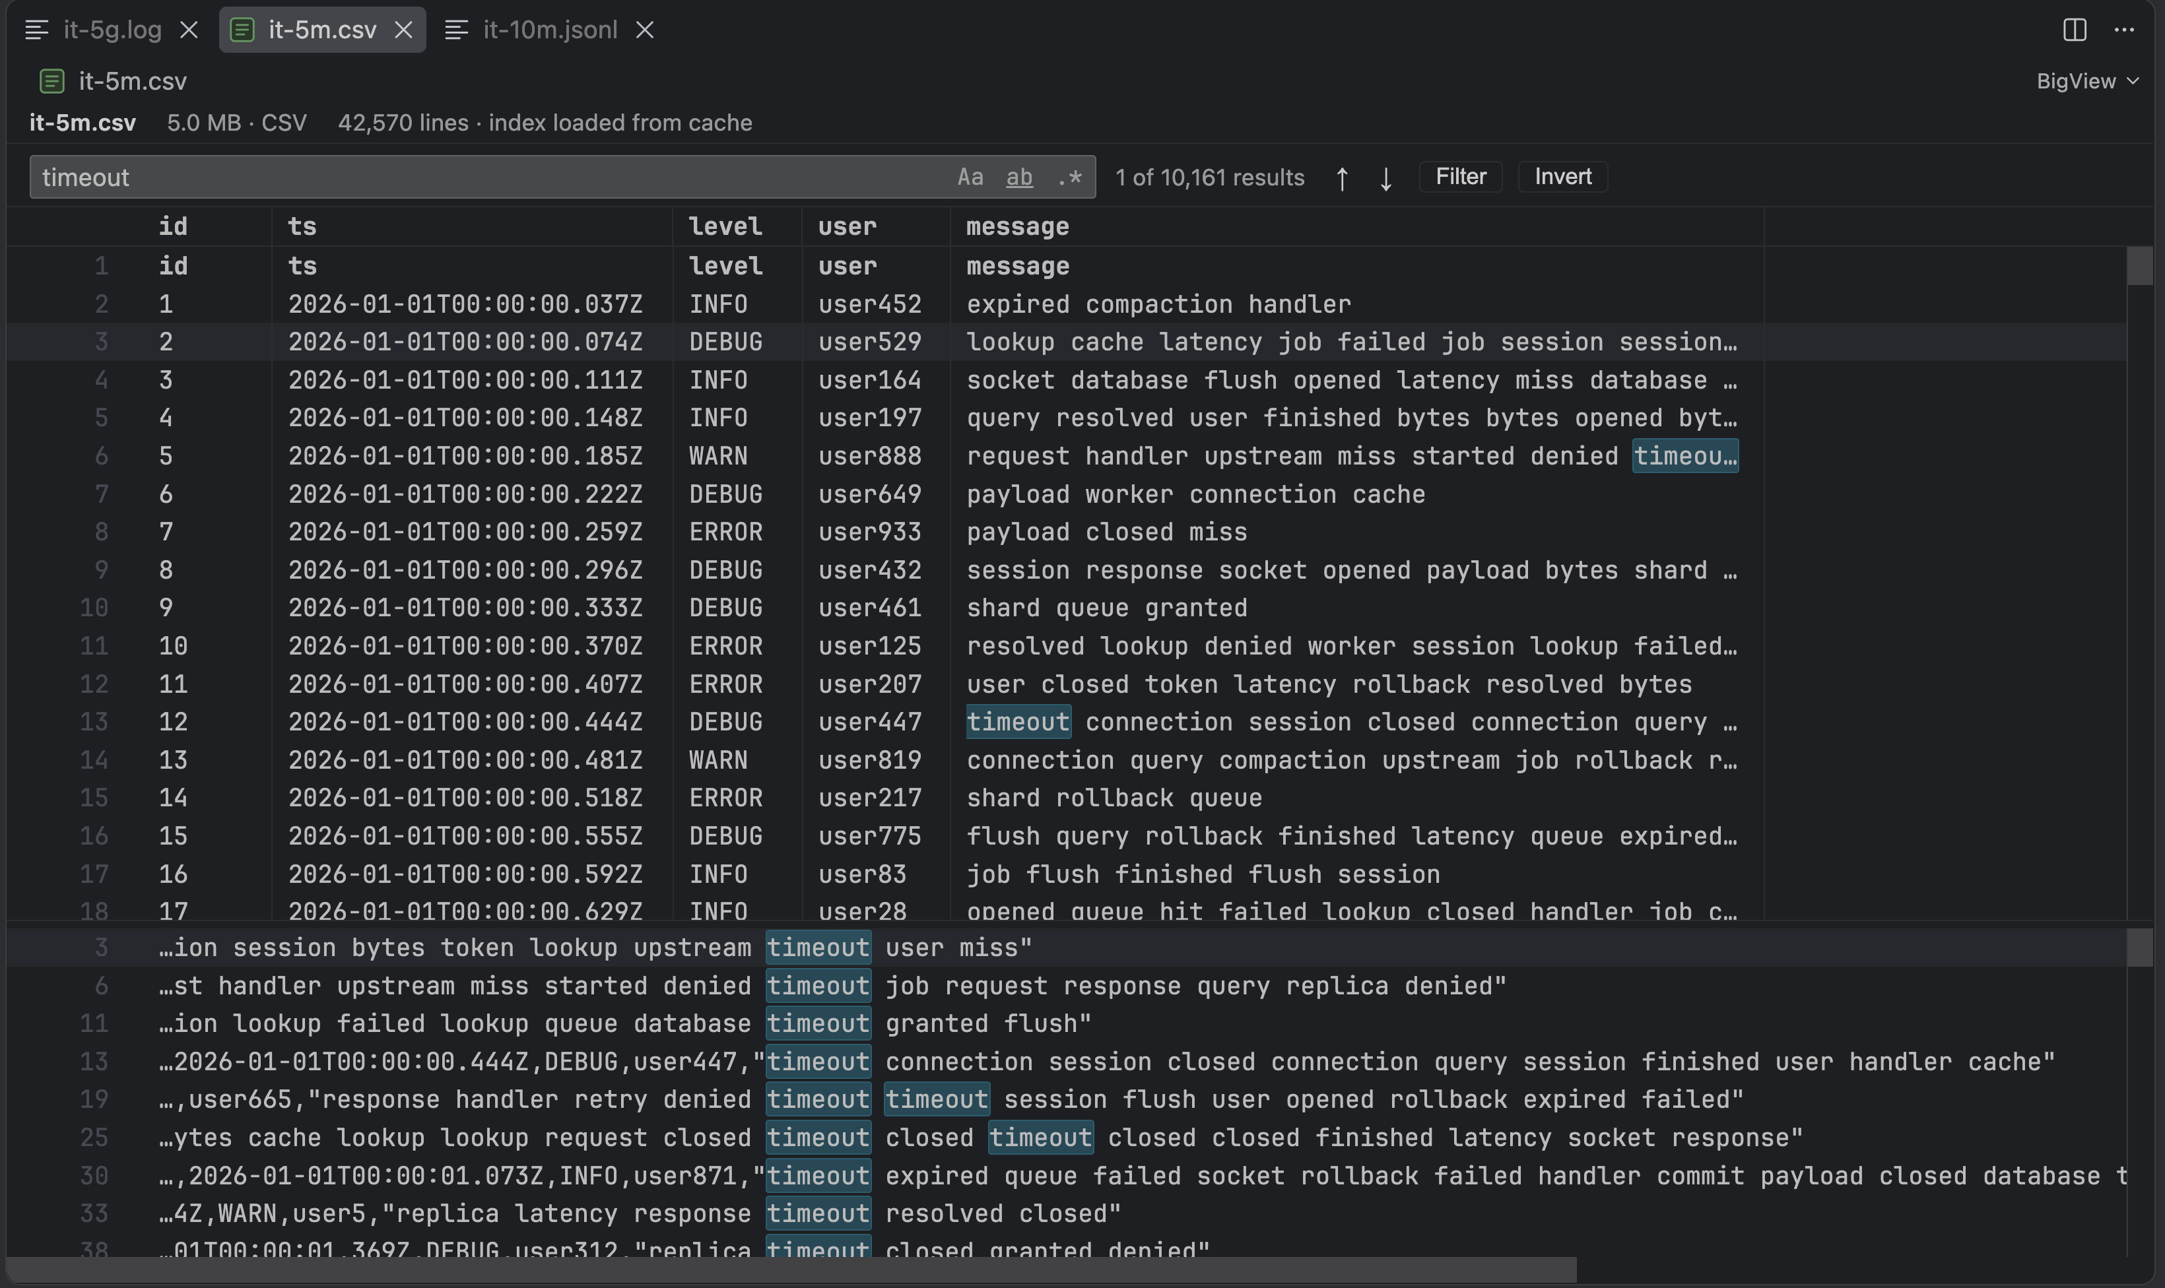Open result line 11 'timeout granted flush'

[x=1066, y=1024]
